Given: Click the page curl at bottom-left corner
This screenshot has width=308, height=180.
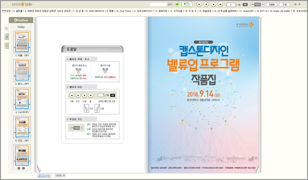Looking at the screenshot, I should tap(39, 169).
